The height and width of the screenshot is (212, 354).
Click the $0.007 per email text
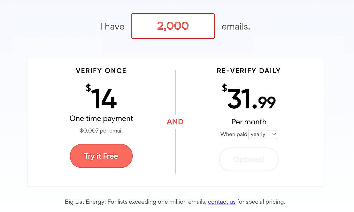pos(101,131)
